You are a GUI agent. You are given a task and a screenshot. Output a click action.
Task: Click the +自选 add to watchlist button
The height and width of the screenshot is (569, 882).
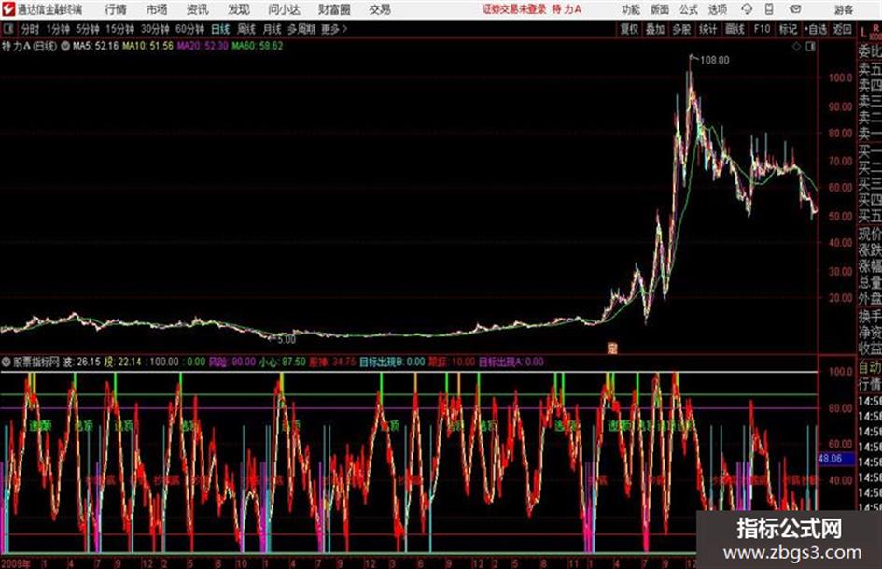(815, 29)
